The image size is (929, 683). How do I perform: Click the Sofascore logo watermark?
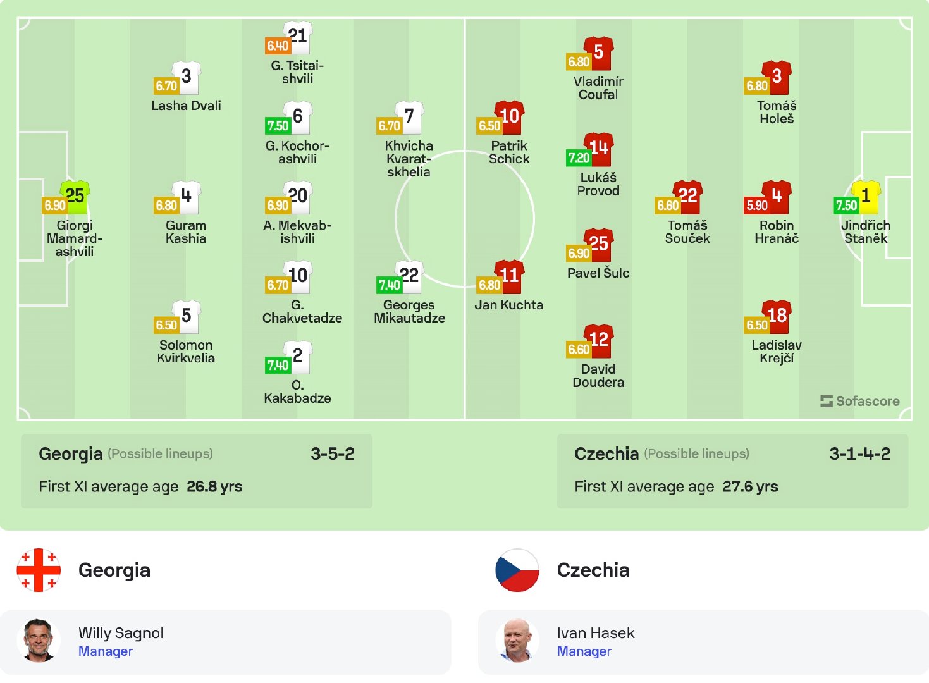tap(860, 401)
